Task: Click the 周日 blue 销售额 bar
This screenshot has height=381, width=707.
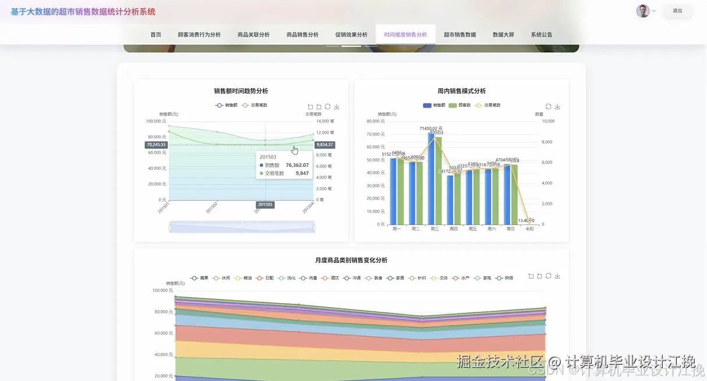Action: point(507,195)
